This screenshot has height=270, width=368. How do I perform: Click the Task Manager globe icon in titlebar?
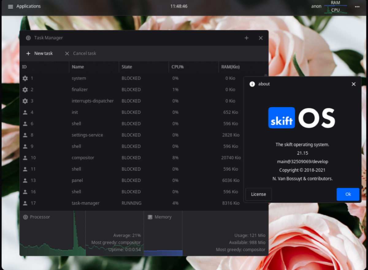point(28,38)
